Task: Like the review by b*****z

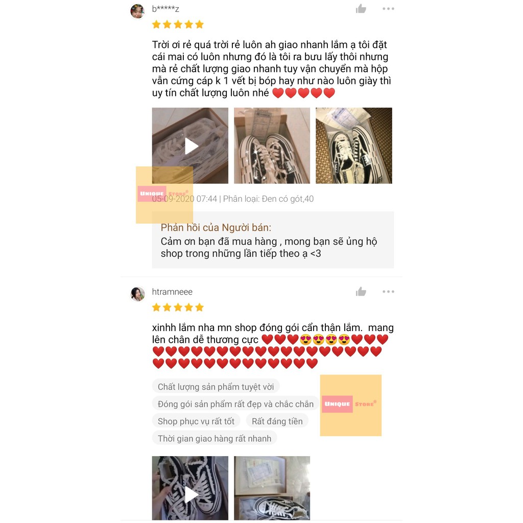Action: pos(361,9)
